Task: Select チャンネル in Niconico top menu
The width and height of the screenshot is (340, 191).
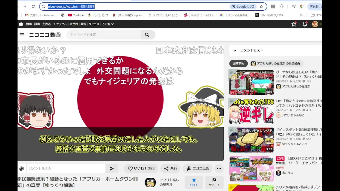Action: pos(60,24)
